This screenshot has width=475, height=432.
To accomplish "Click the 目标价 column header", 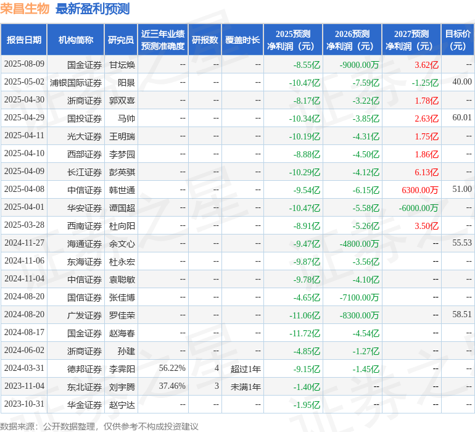I will (x=458, y=40).
